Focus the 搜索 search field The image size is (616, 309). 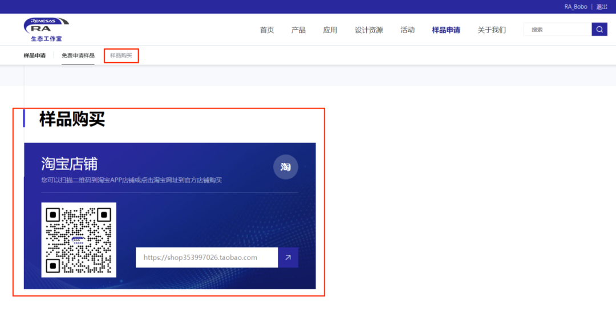(x=557, y=30)
